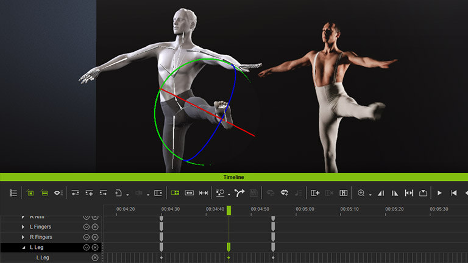Viewport: 468px width, 263px height.
Task: Click the export range tray icon
Action: (424, 193)
